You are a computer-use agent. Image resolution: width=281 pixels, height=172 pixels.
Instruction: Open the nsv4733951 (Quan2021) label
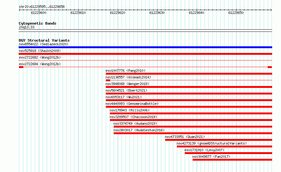(185, 137)
